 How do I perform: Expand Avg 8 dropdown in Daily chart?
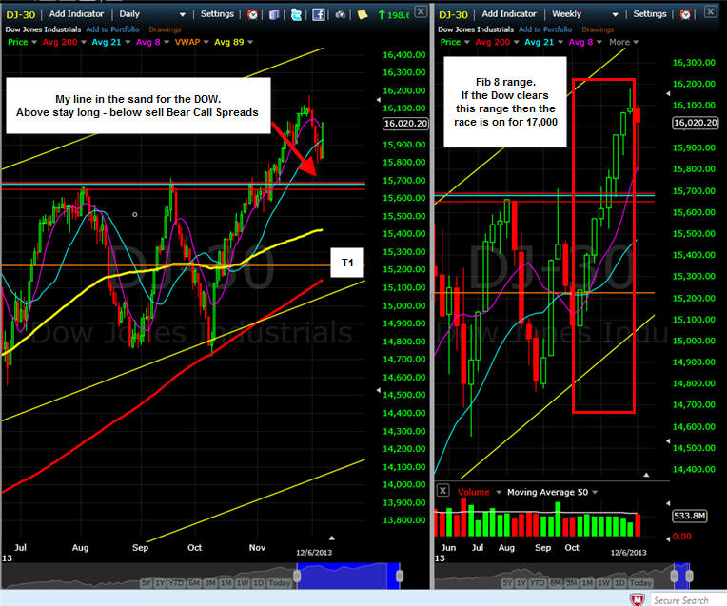[x=167, y=42]
